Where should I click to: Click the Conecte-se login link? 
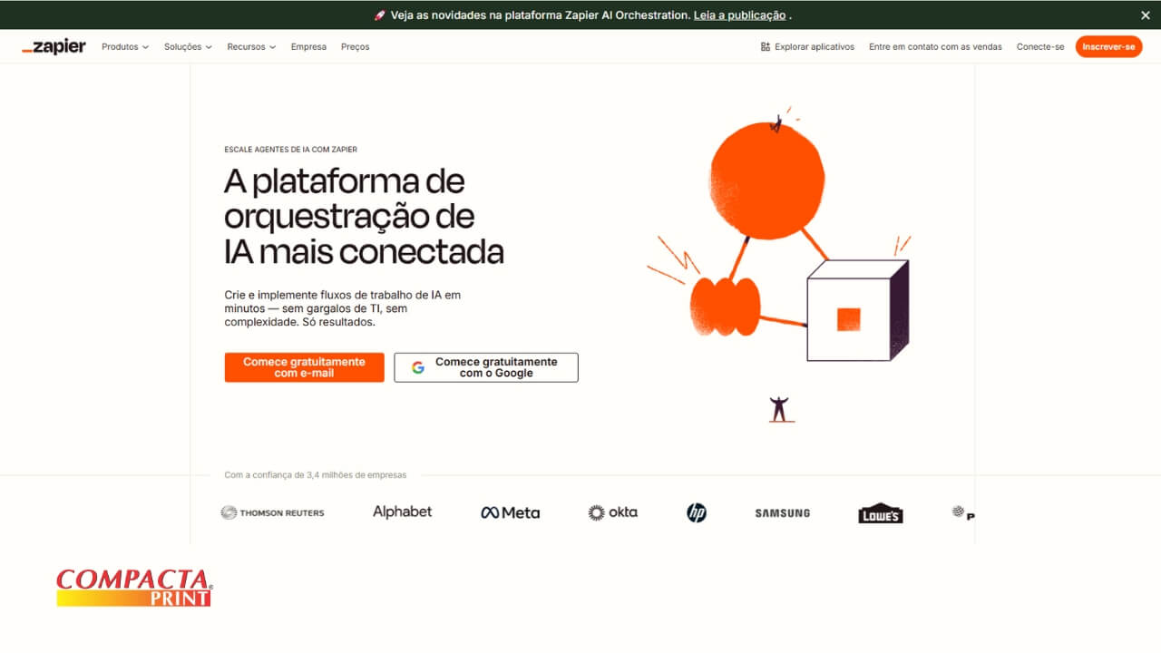[x=1040, y=46]
